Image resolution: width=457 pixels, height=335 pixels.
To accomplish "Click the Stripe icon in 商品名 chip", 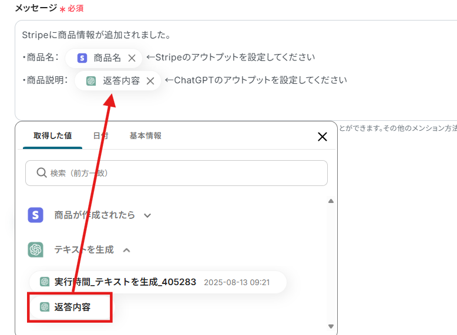I will 82,58.
